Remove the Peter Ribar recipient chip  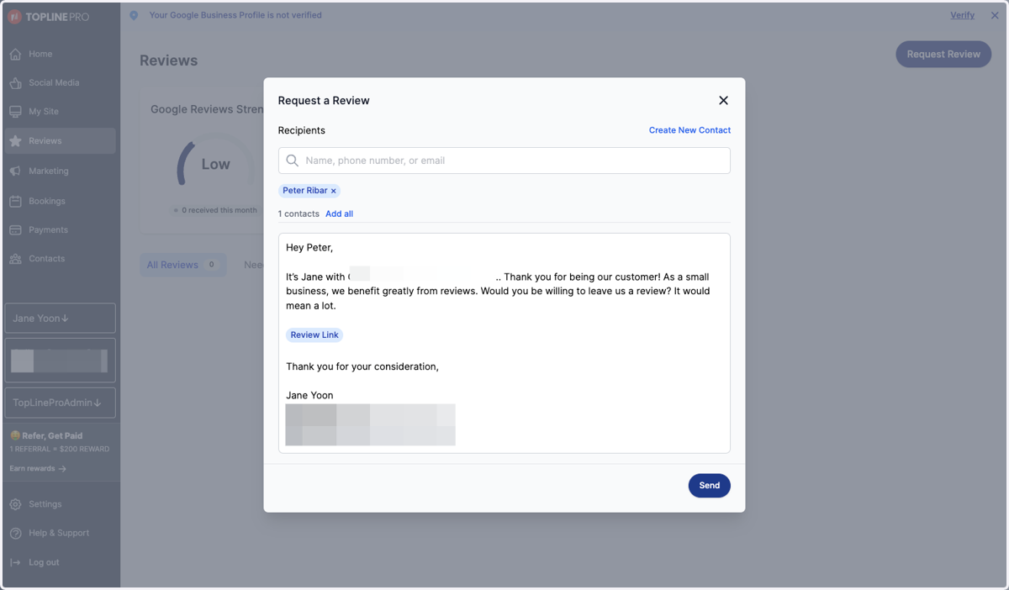pyautogui.click(x=333, y=191)
